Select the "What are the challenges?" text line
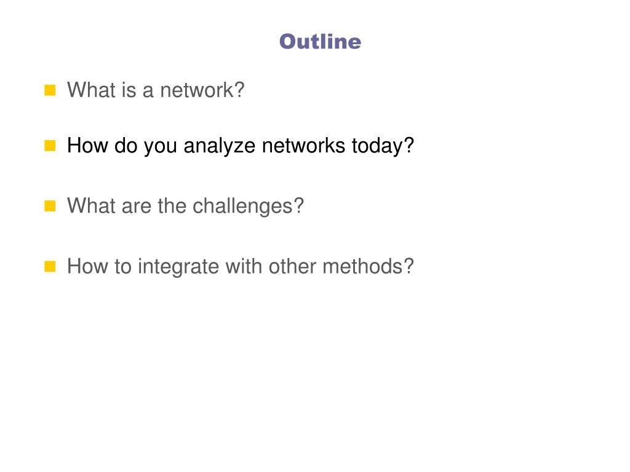 tap(186, 206)
